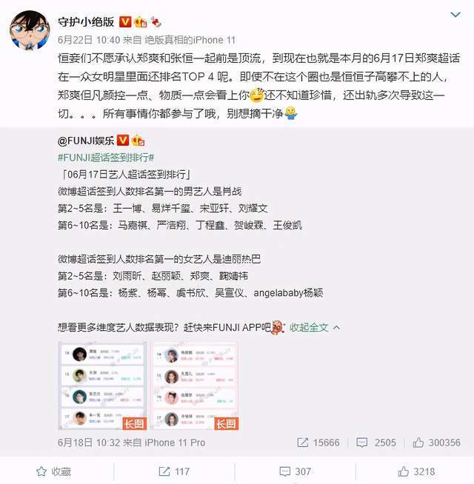This screenshot has height=484, width=474.
Task: Open comments via the 307 button
Action: tap(295, 471)
